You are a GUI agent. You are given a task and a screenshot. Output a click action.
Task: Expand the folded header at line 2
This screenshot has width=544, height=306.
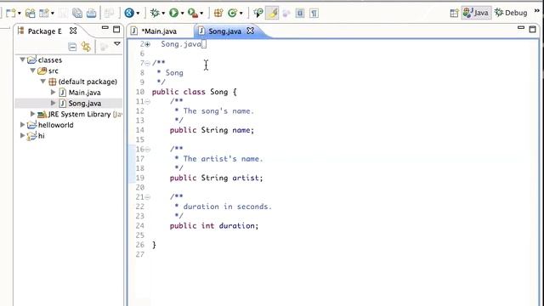point(148,44)
